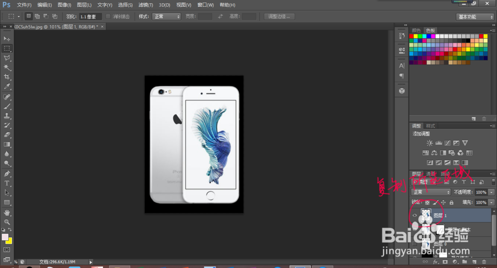The width and height of the screenshot is (497, 268).
Task: Select the Rectangle shape tool
Action: point(6,202)
